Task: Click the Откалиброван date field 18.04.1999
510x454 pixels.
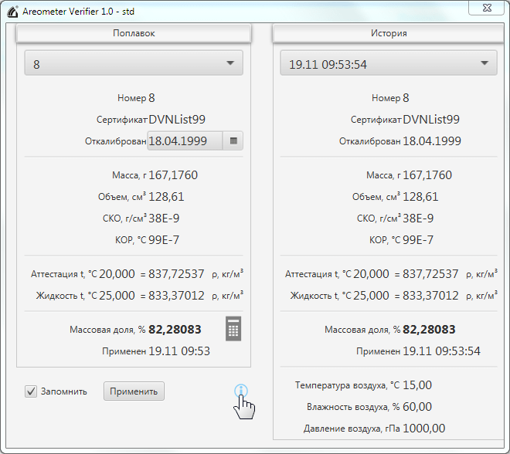Action: click(185, 141)
